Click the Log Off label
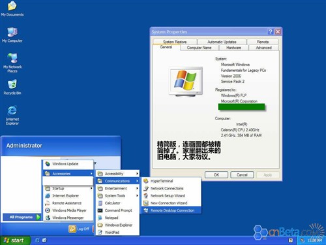The image size is (326, 245). coord(83,229)
